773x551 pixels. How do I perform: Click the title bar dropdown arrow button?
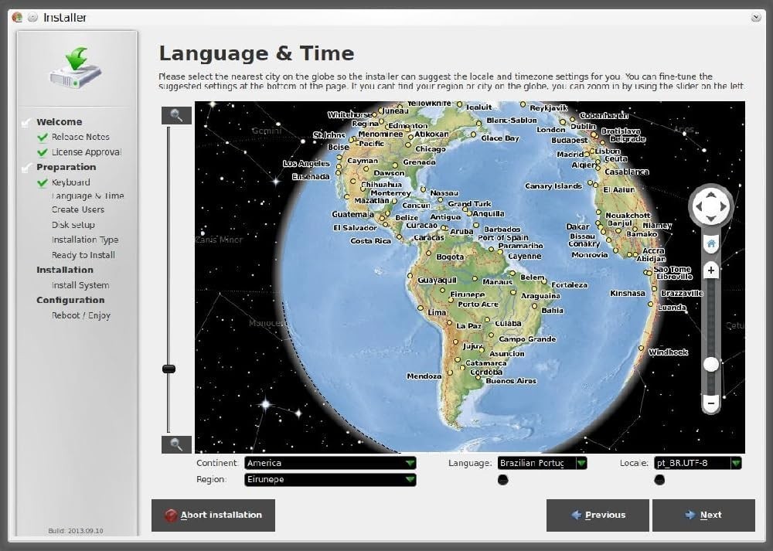pos(756,17)
